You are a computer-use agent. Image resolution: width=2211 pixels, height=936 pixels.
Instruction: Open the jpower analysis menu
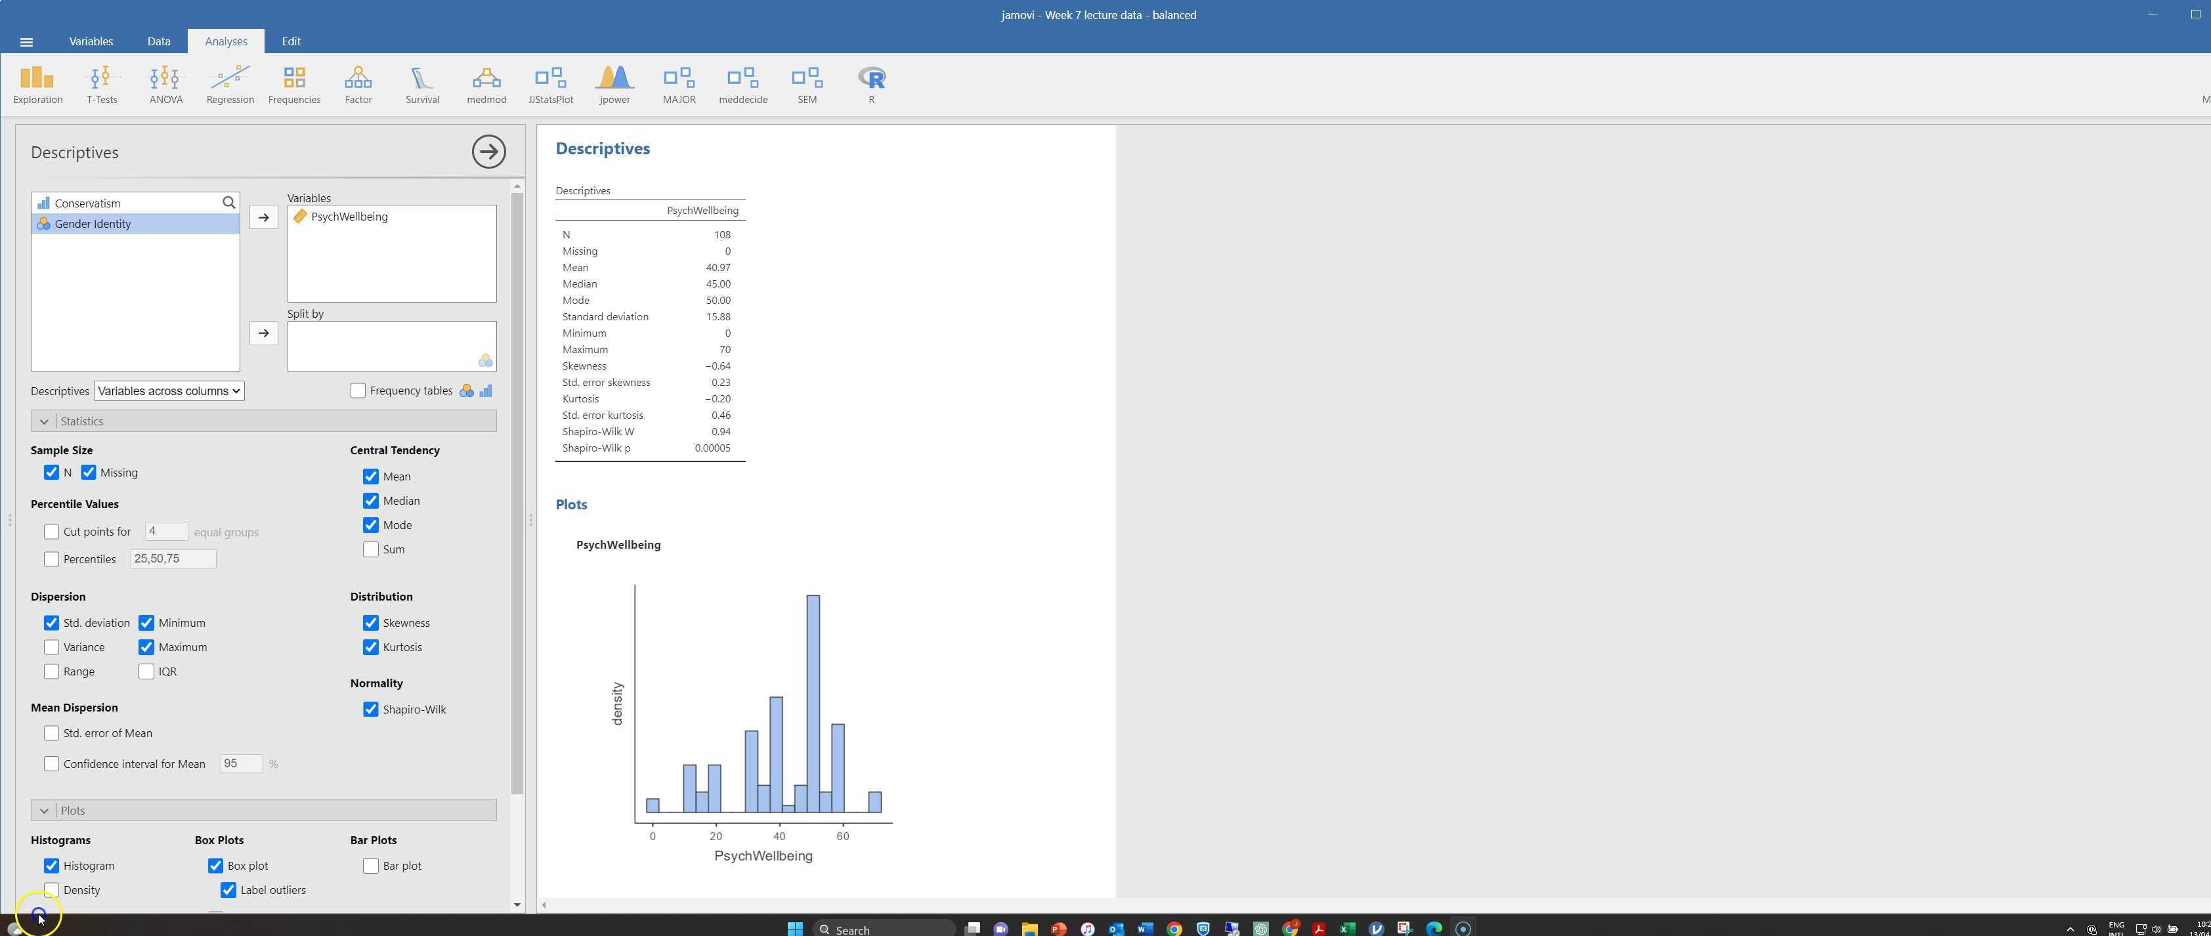click(614, 83)
